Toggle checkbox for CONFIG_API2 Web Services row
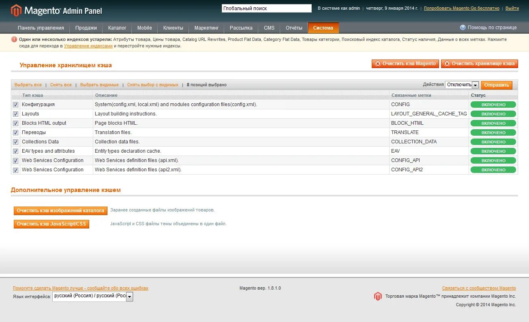This screenshot has width=529, height=322. click(x=15, y=170)
